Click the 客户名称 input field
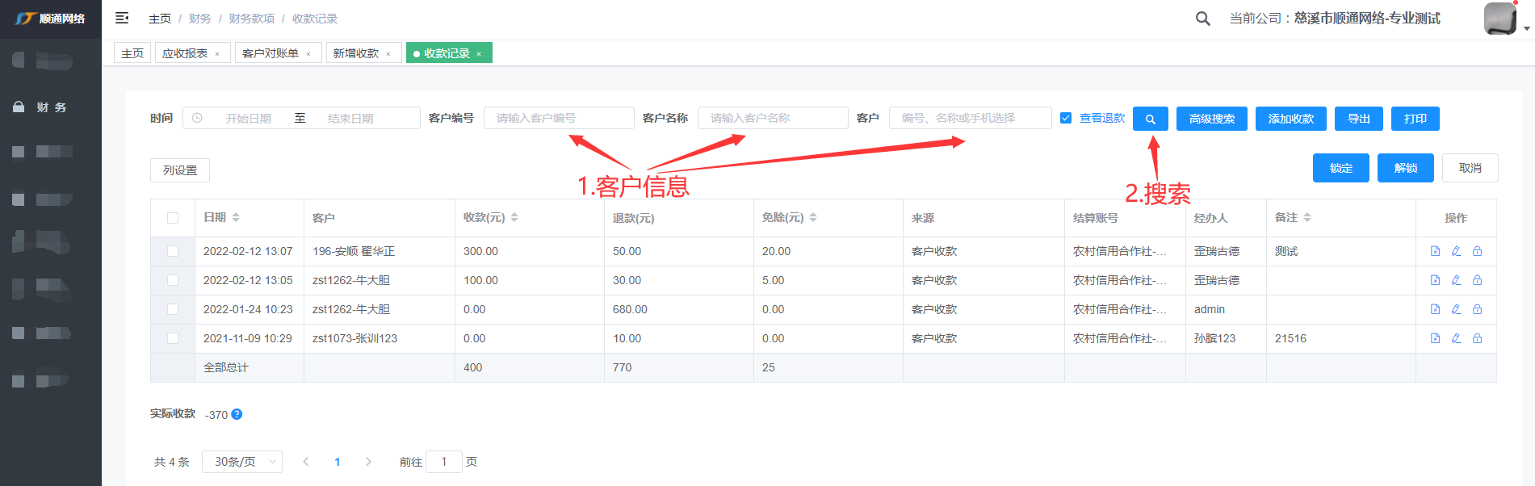The image size is (1535, 486). tap(772, 118)
